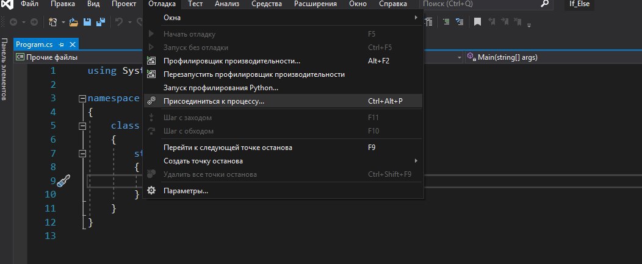
Task: Open the Вид menu
Action: click(93, 4)
